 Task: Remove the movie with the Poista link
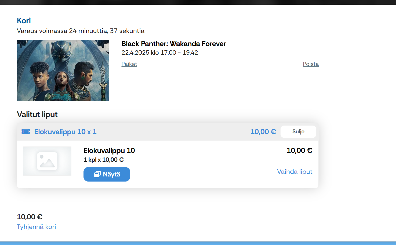(x=311, y=64)
